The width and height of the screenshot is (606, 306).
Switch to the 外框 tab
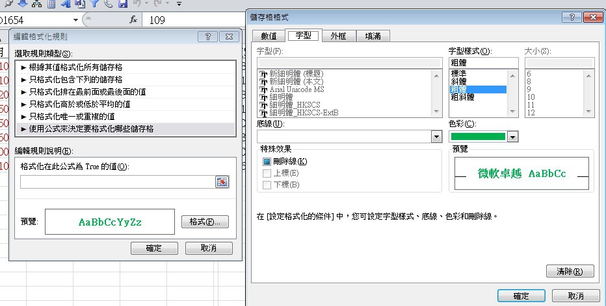[x=338, y=36]
